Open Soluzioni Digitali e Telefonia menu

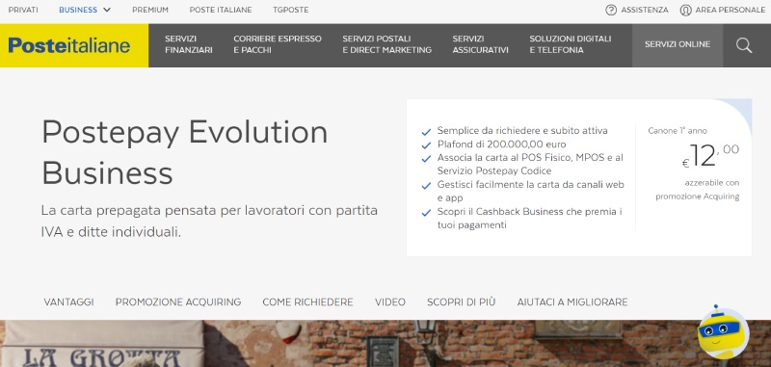pyautogui.click(x=571, y=44)
